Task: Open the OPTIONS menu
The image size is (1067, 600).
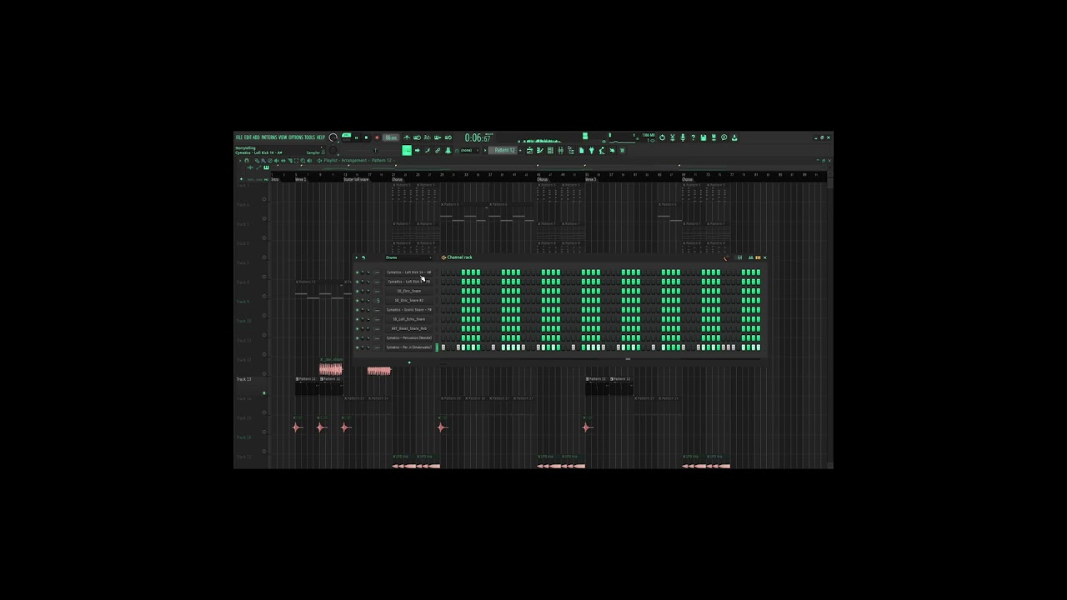Action: [296, 137]
